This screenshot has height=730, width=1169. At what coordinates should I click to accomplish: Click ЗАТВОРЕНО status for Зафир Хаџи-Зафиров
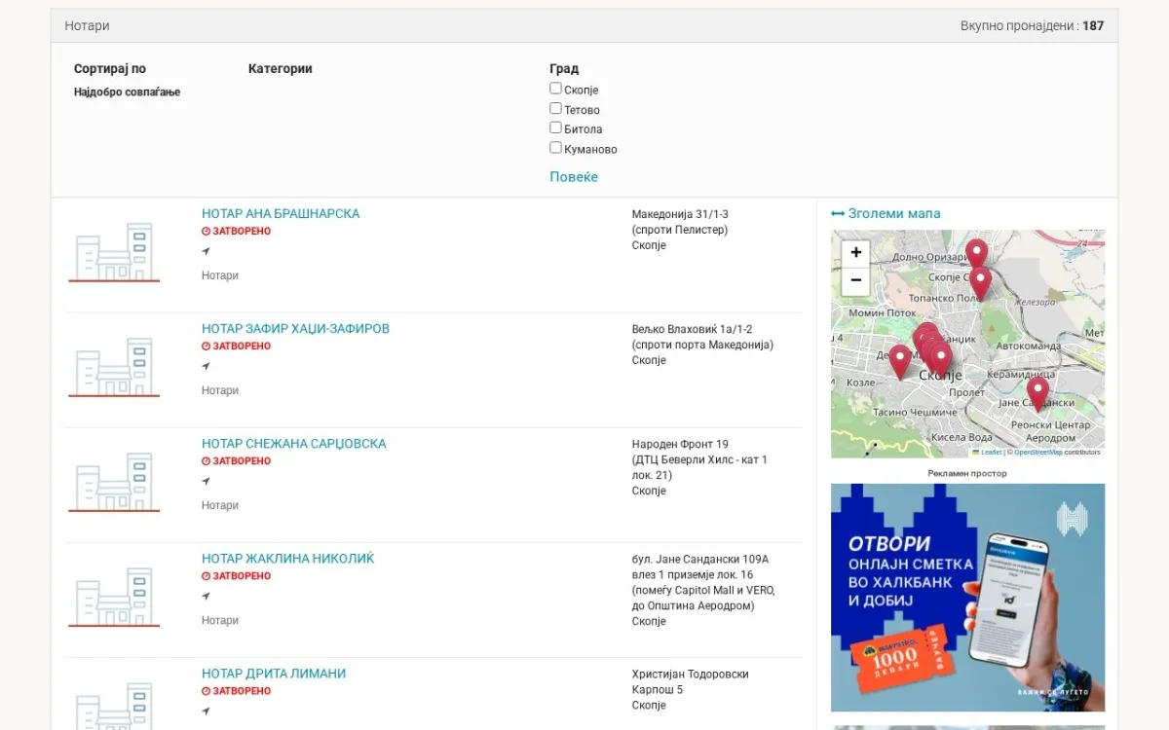236,347
